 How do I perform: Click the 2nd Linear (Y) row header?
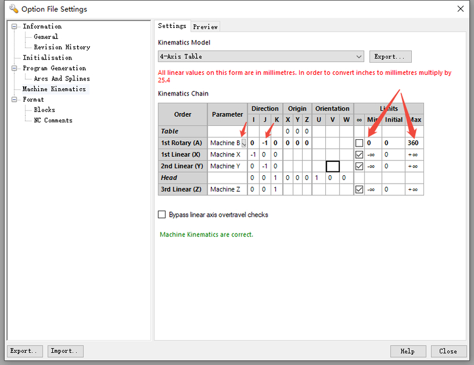pos(183,166)
